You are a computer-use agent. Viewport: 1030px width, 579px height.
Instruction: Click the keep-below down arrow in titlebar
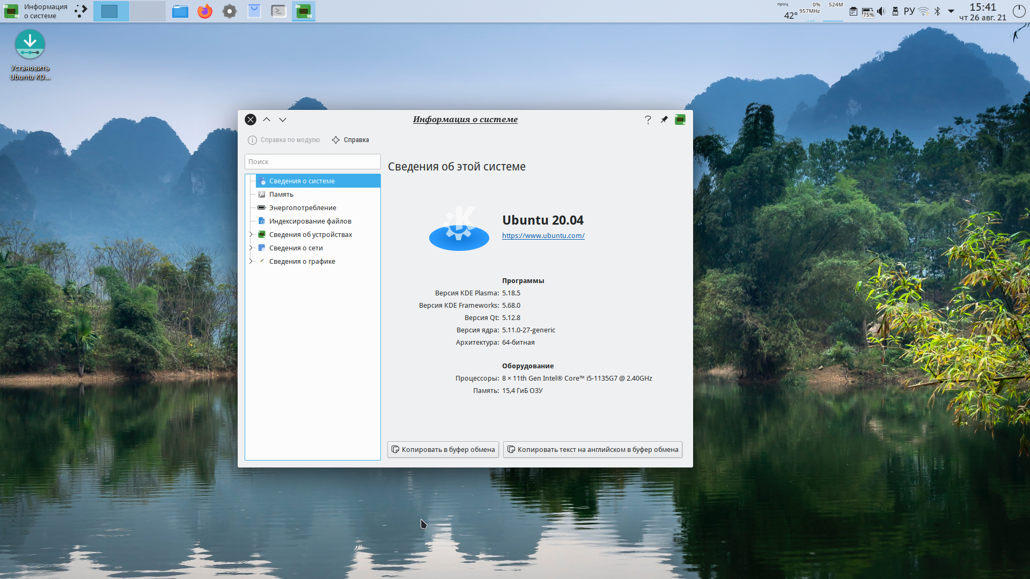pos(283,120)
